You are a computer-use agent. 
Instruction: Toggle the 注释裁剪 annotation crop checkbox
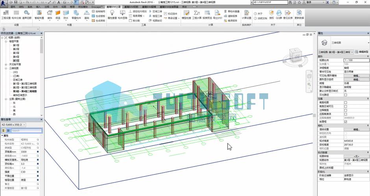pyautogui.click(x=346, y=110)
